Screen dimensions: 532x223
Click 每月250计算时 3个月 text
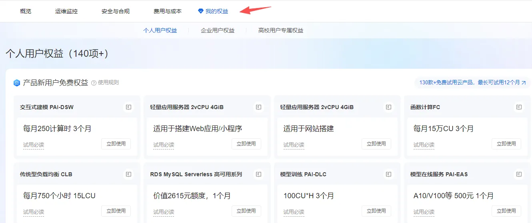click(x=57, y=129)
